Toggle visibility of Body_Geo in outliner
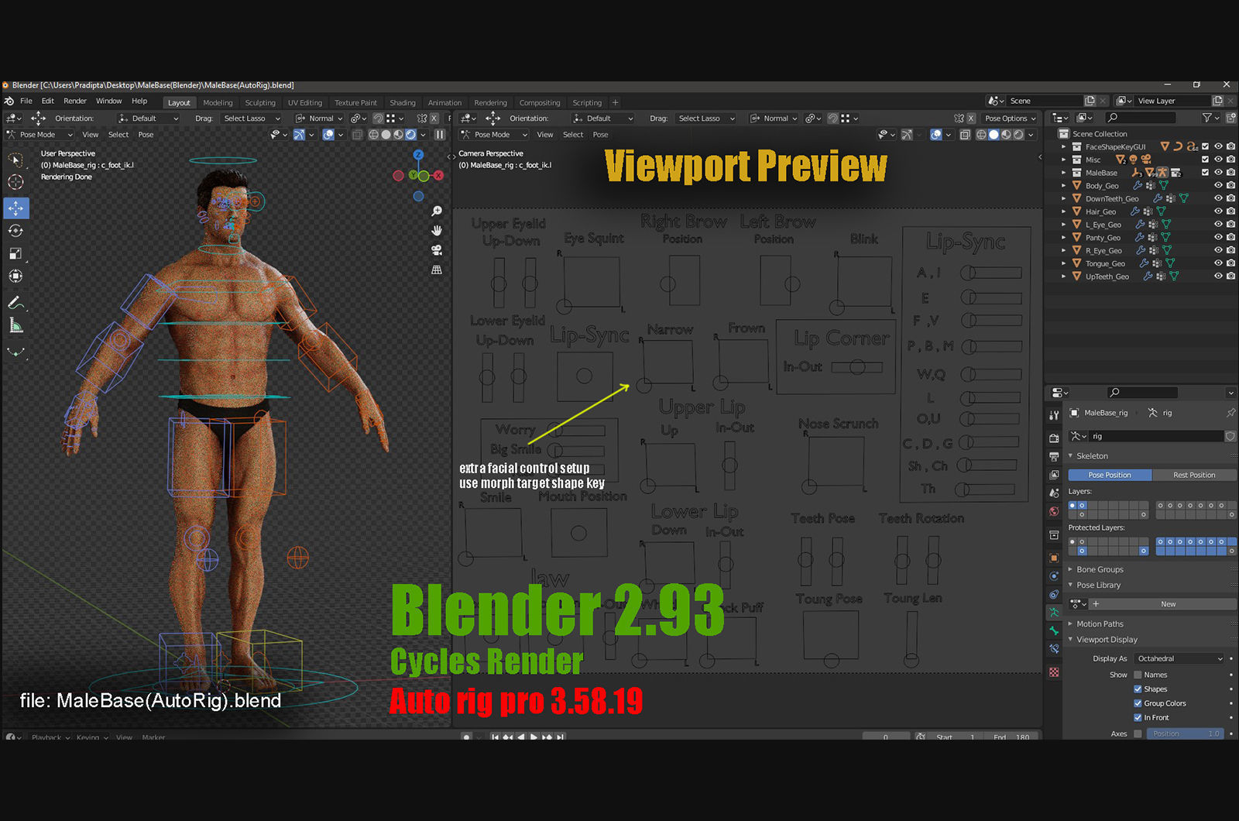 pyautogui.click(x=1218, y=186)
